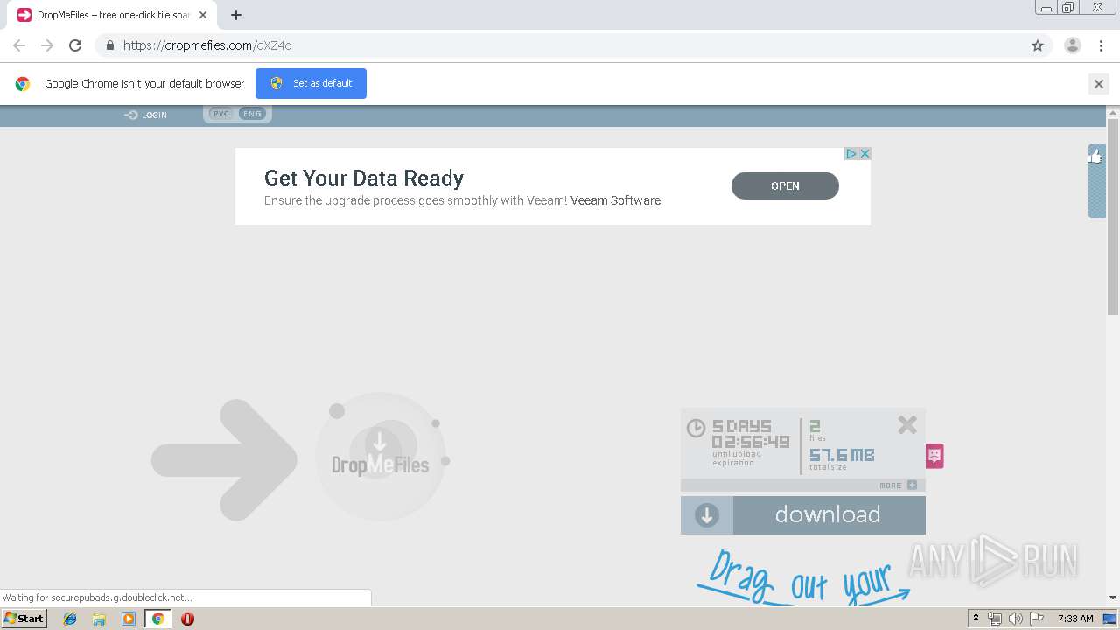Click Set as default button
The width and height of the screenshot is (1120, 630).
(311, 83)
